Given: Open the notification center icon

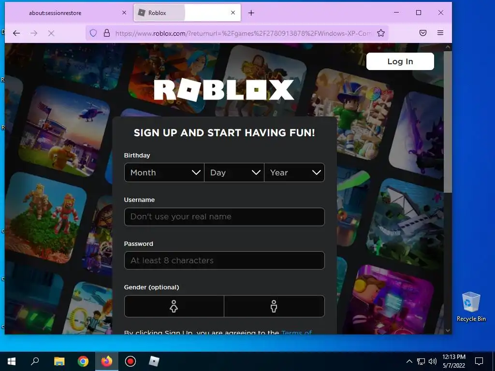Looking at the screenshot, I should coord(479,361).
